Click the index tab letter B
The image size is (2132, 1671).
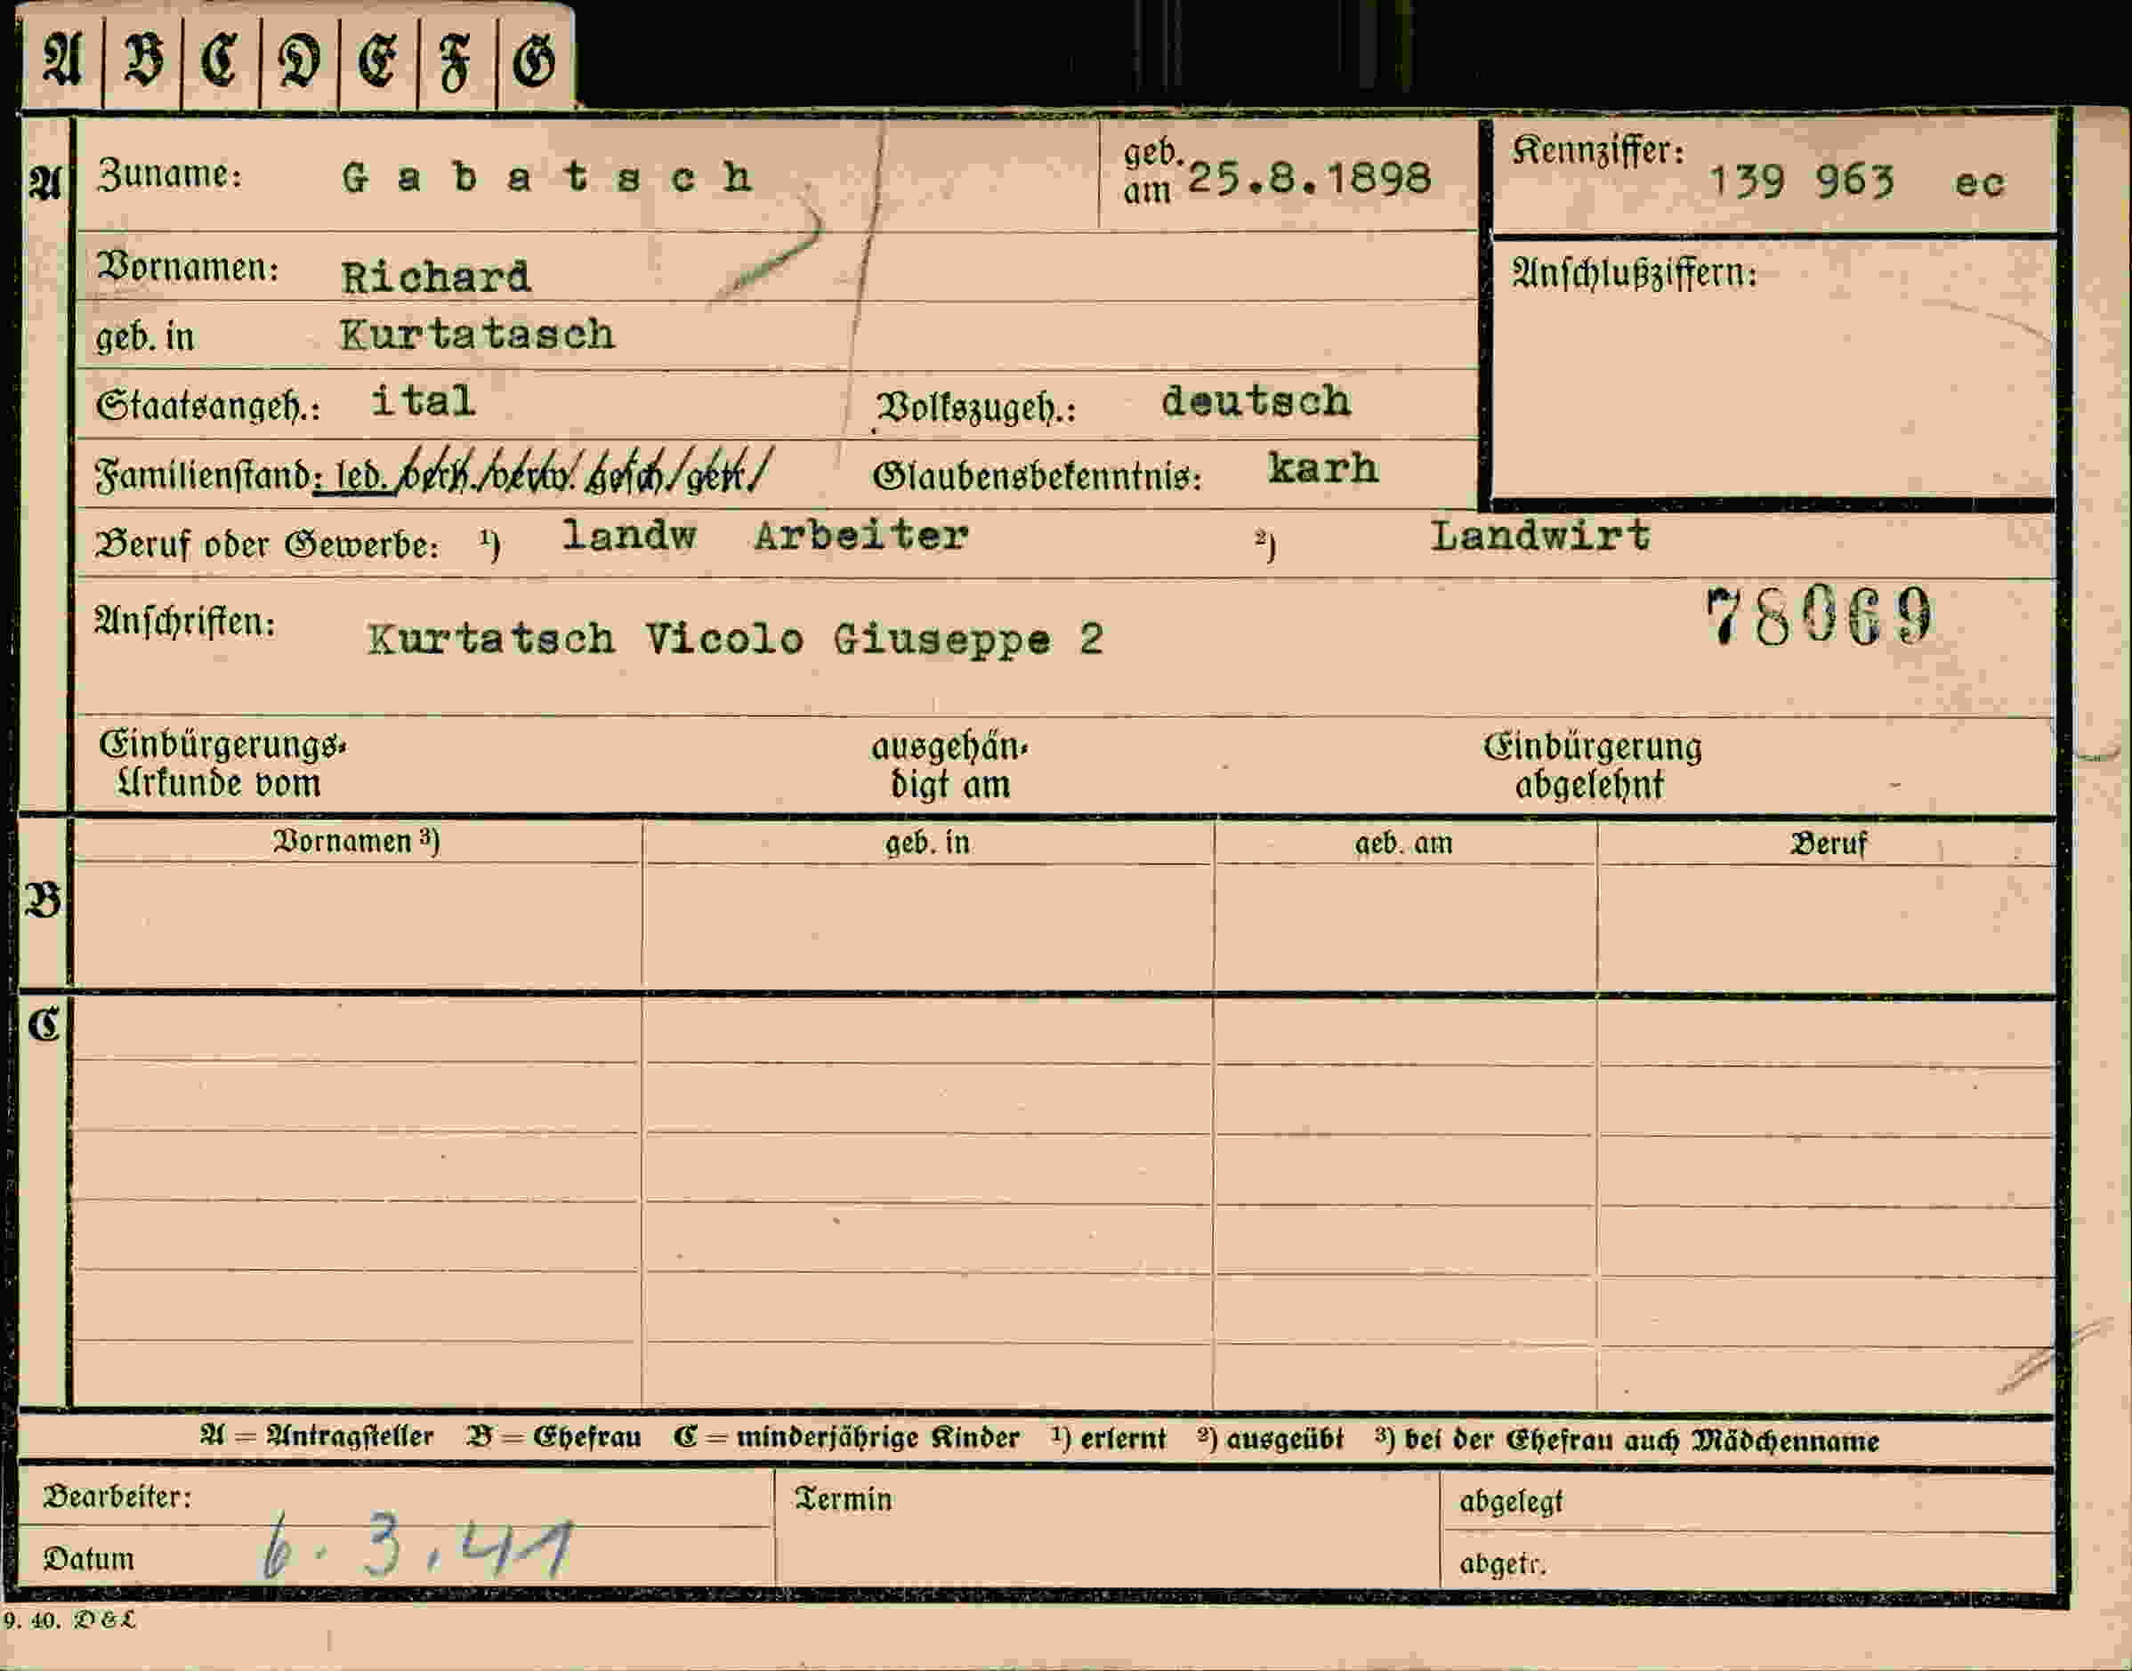click(143, 59)
